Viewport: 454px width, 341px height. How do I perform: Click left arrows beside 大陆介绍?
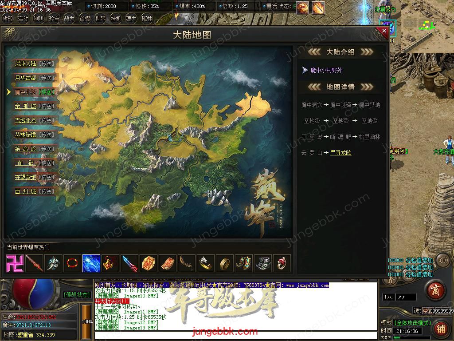point(314,52)
